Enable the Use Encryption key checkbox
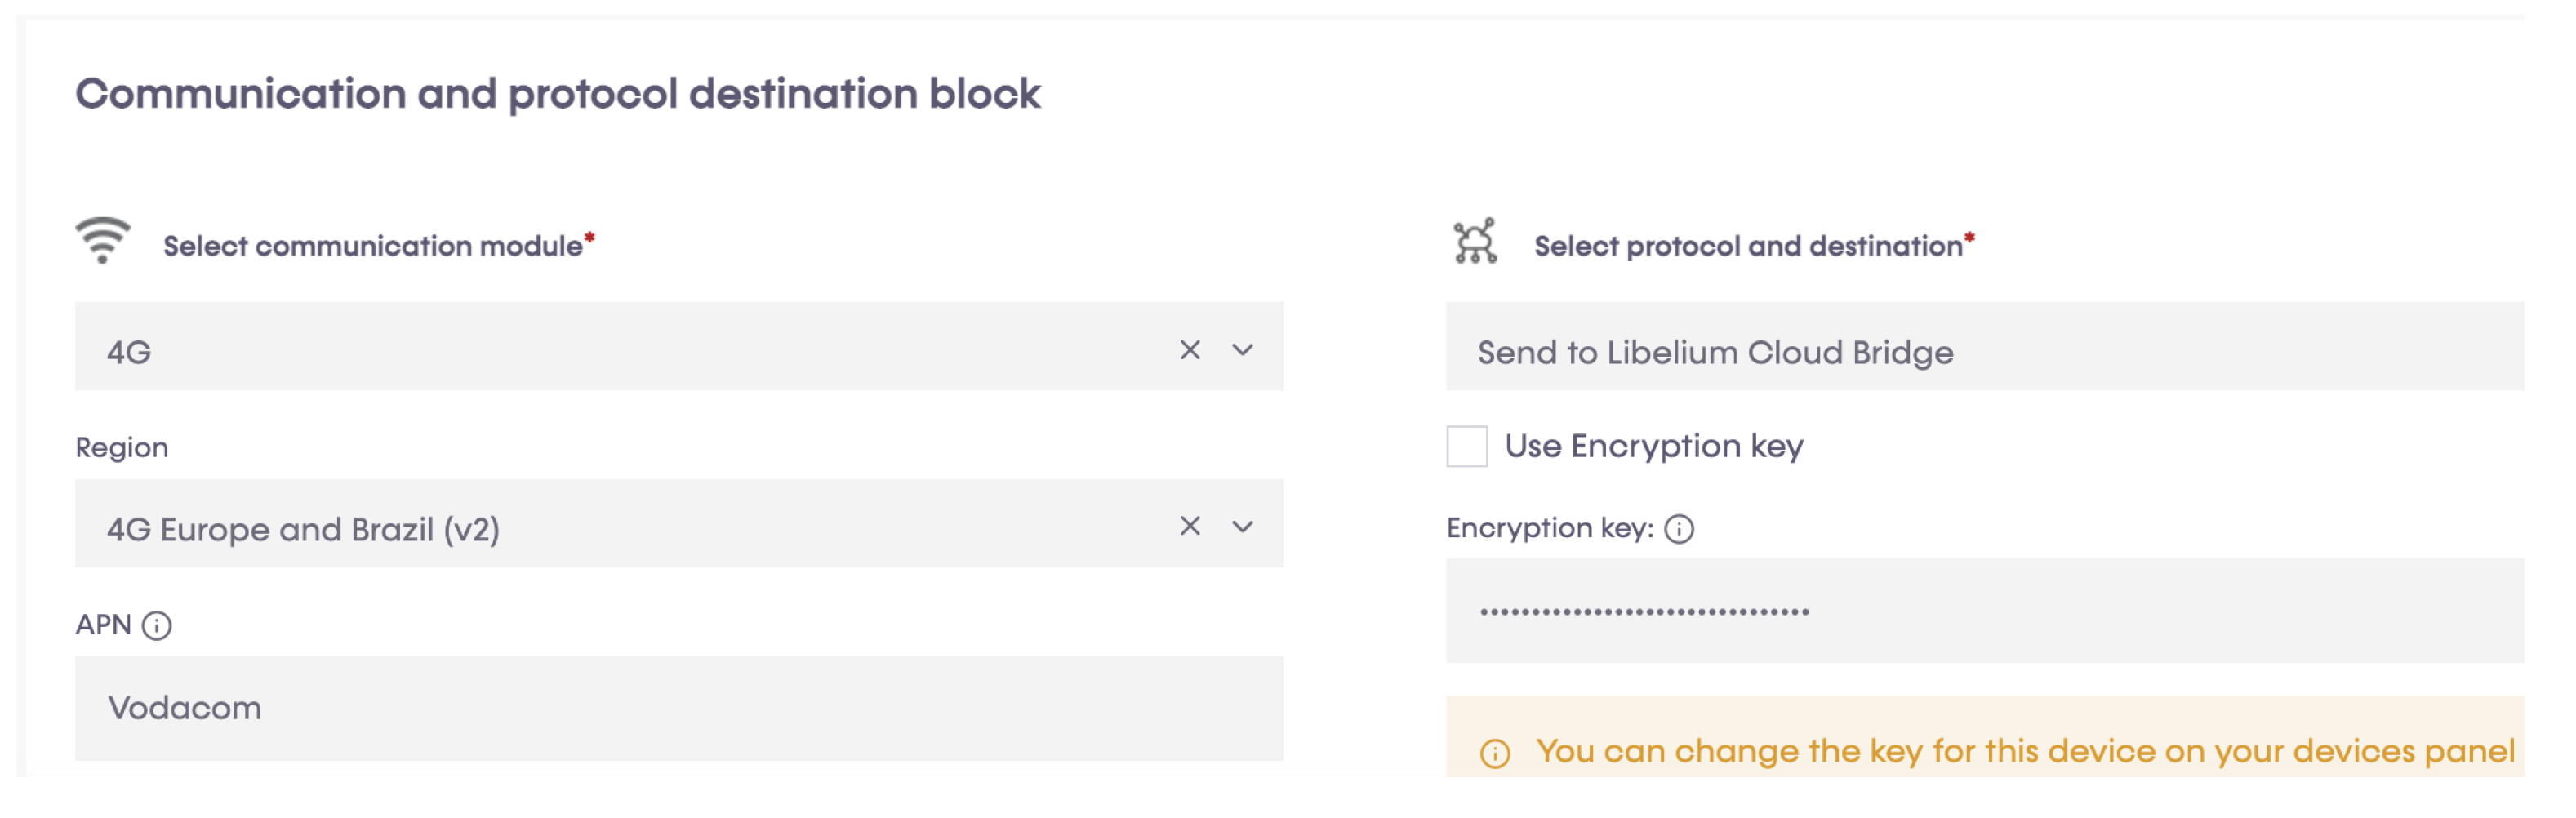Screen dimensions: 2576x818 click(x=1467, y=446)
